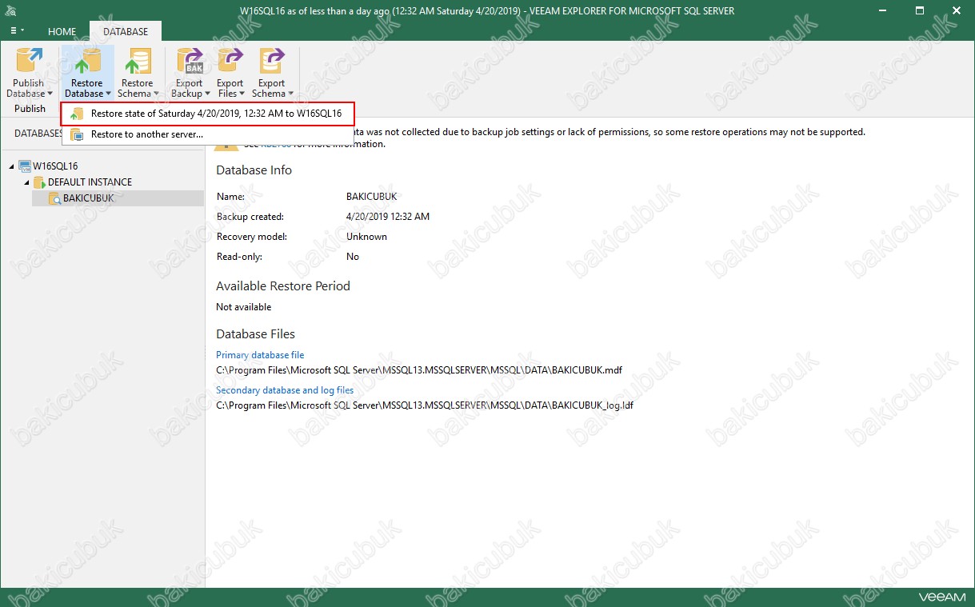Click the BAKICUBUK_log.ldf file path
This screenshot has height=607, width=975.
coord(425,405)
